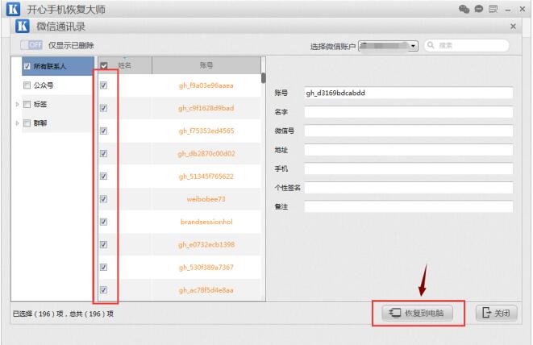Check the 标签 checkbox

pyautogui.click(x=27, y=104)
